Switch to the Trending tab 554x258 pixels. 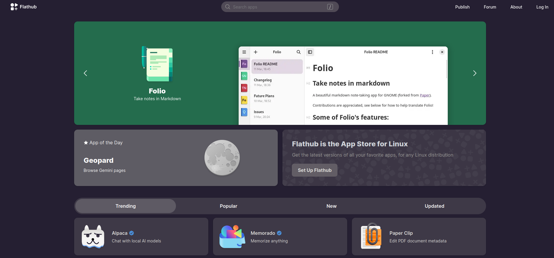tap(126, 206)
